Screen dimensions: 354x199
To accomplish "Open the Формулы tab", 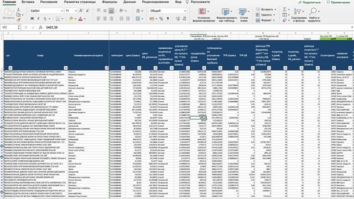I will [x=110, y=2].
